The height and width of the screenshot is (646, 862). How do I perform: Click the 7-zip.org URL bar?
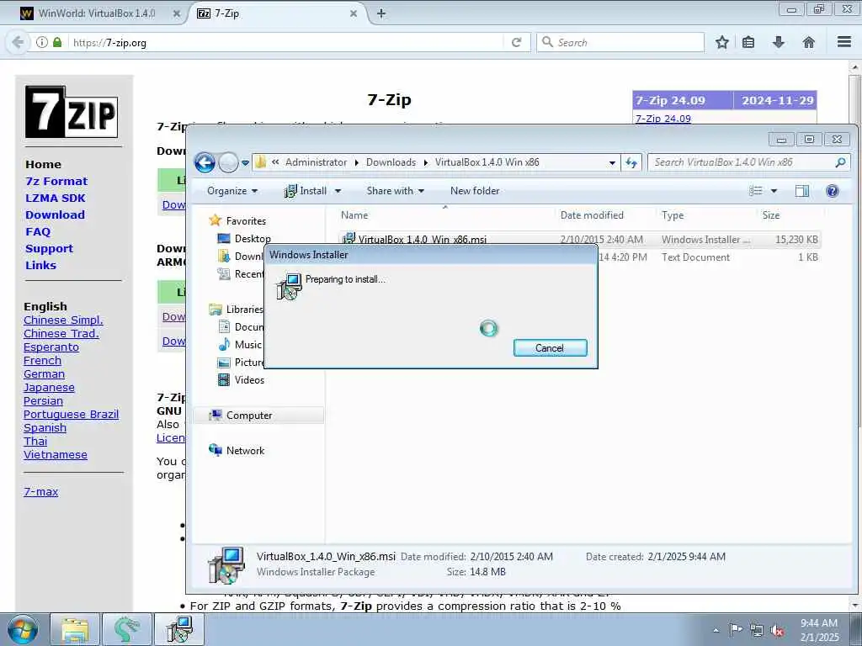click(x=286, y=42)
